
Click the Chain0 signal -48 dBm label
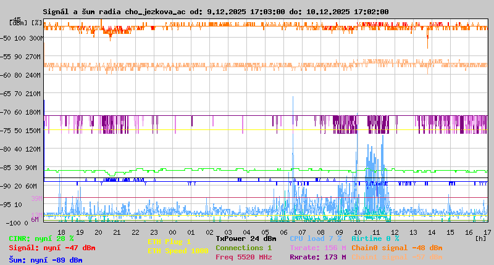coord(396,248)
